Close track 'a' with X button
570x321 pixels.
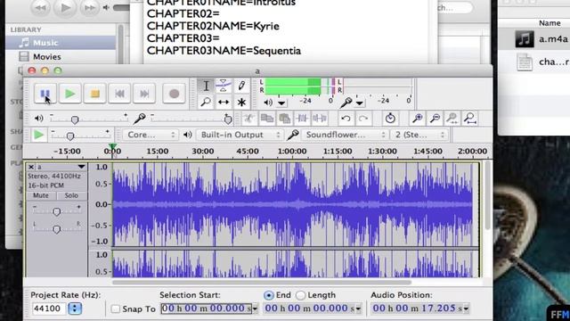click(31, 167)
